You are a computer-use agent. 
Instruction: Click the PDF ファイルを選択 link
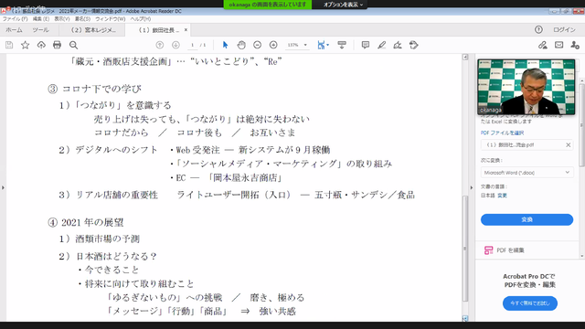click(x=502, y=133)
